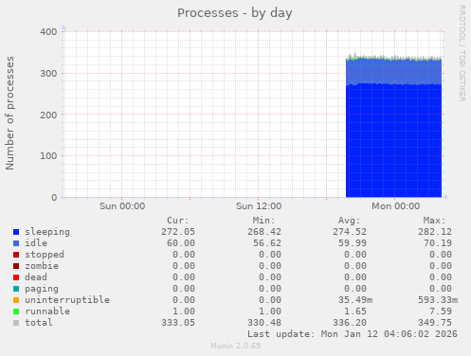The height and width of the screenshot is (356, 471).
Task: Click the 300 y-axis label
Action: (48, 74)
